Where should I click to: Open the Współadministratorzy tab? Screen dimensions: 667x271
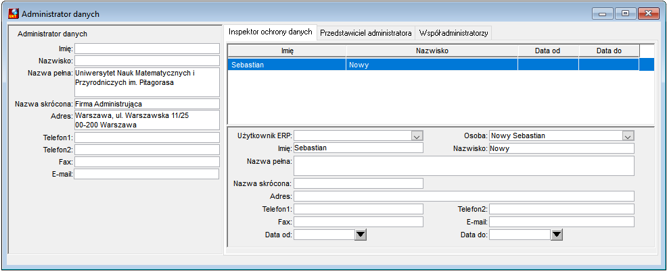point(453,33)
